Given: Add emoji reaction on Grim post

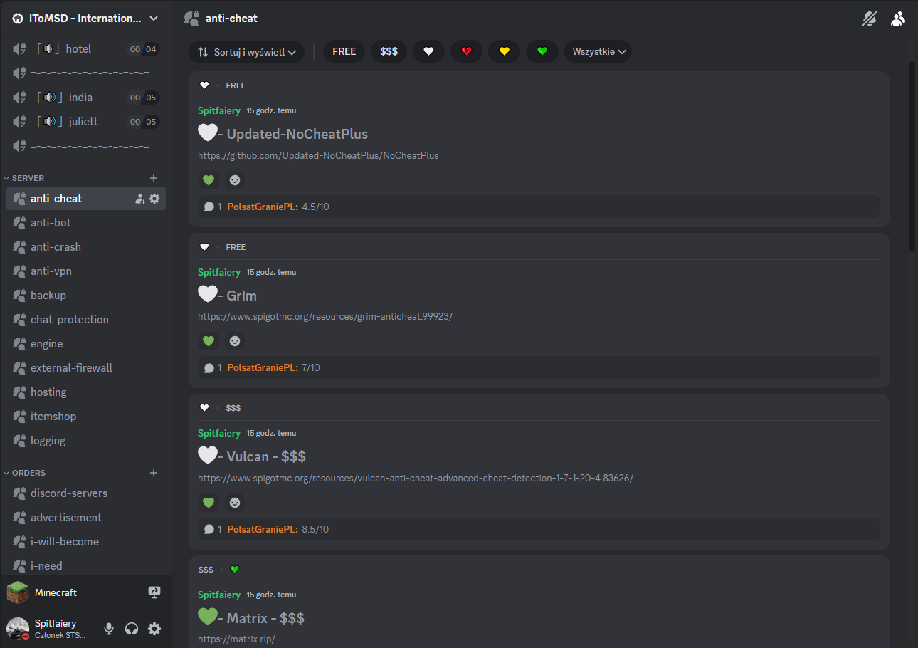Looking at the screenshot, I should click(x=235, y=342).
